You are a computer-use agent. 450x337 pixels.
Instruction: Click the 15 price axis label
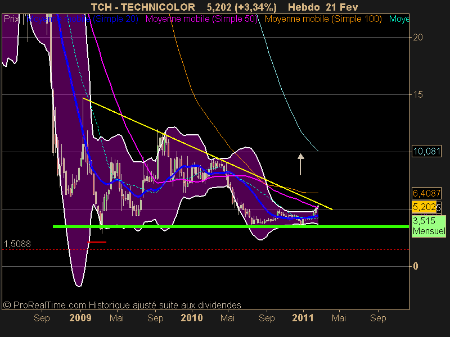point(417,94)
